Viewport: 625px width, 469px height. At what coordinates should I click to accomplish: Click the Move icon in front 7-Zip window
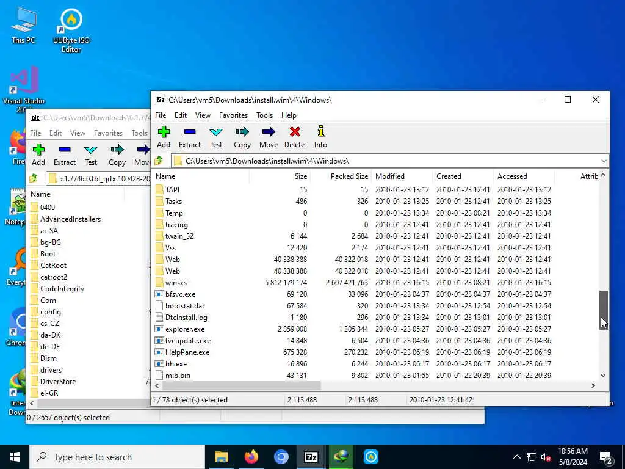click(269, 132)
